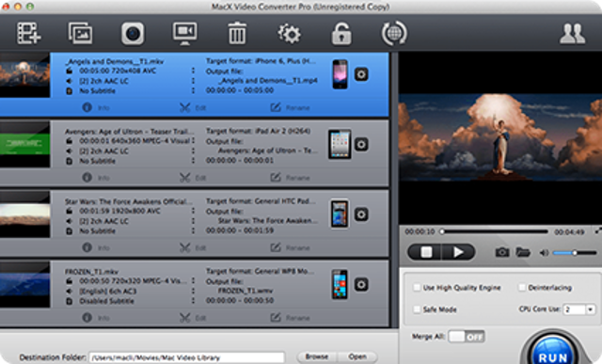The height and width of the screenshot is (364, 602).
Task: Open gear settings for Avengers row
Action: (x=361, y=144)
